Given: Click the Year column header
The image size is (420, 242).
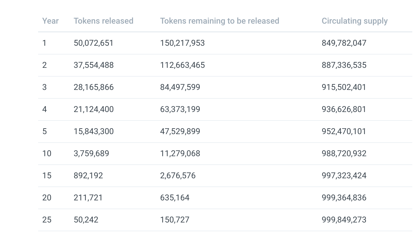Looking at the screenshot, I should [x=50, y=21].
